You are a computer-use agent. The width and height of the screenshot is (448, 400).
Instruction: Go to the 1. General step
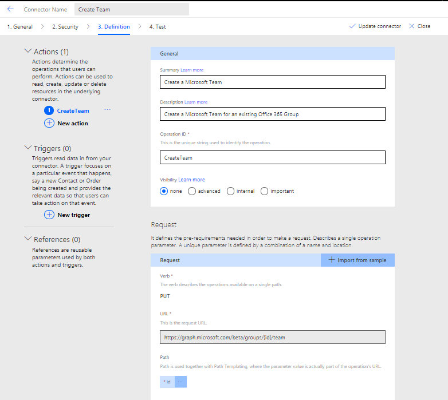coord(20,27)
